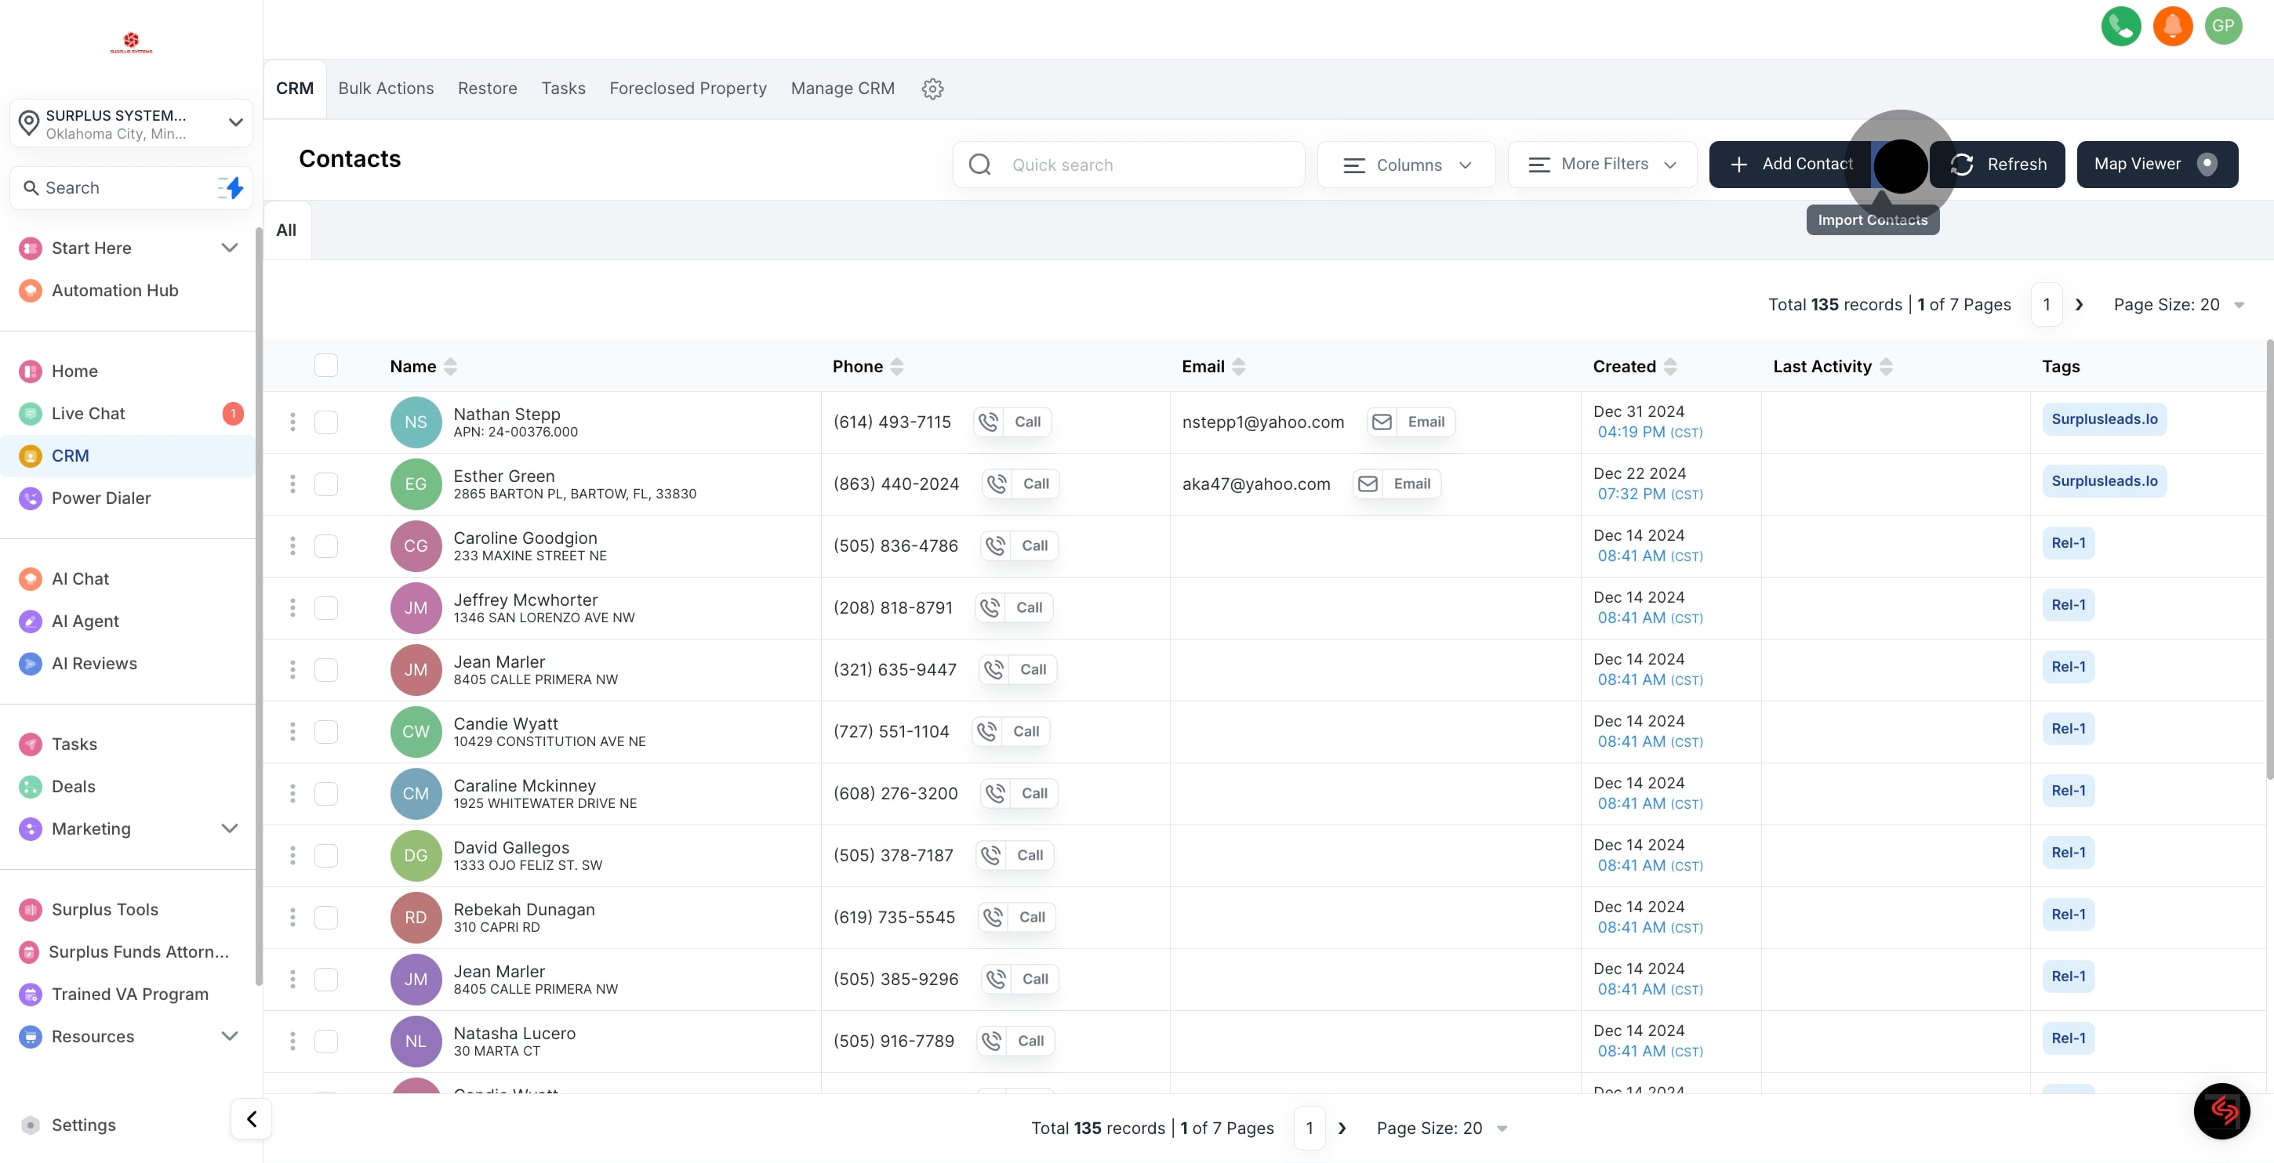Open the Foreclosed Property tab
Viewport: 2274px width, 1163px height.
[688, 89]
